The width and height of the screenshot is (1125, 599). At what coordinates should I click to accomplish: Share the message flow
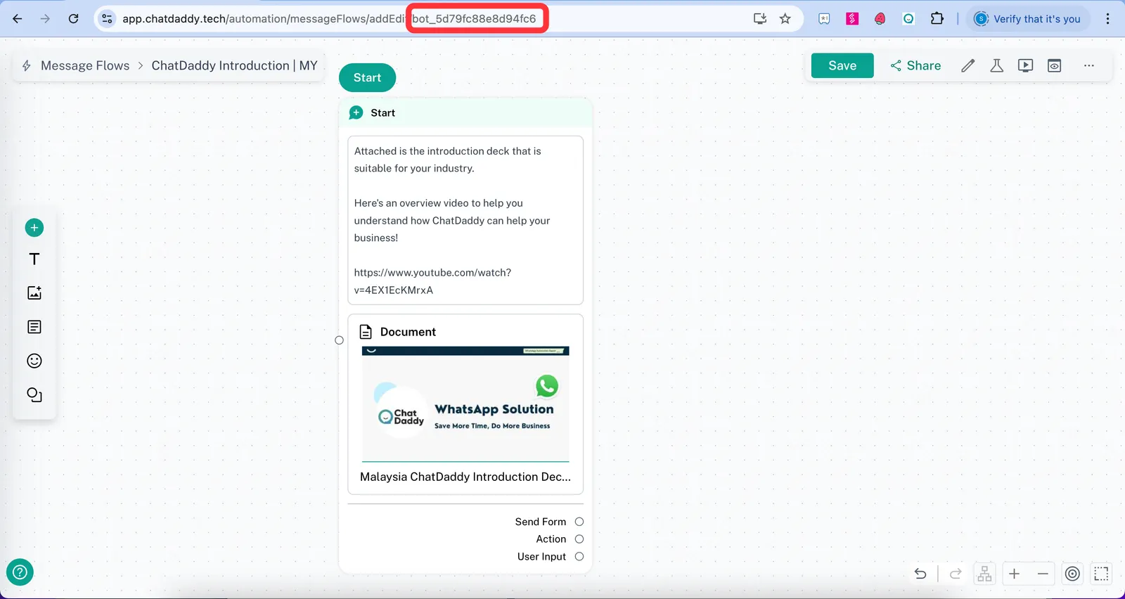[x=915, y=65]
